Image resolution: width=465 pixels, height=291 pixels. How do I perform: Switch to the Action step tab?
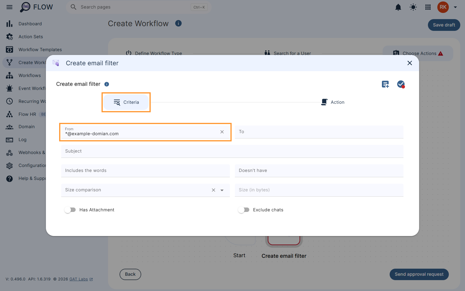[x=333, y=102]
